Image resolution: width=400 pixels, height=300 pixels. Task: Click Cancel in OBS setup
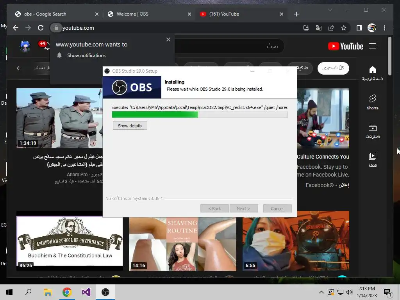point(277,209)
